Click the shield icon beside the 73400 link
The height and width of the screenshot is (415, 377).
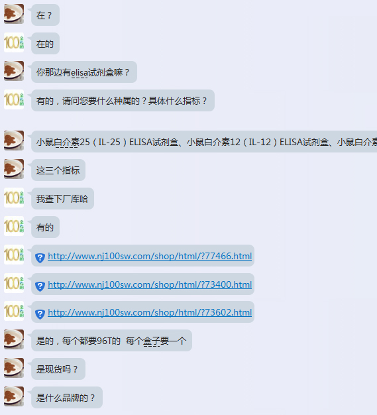(x=40, y=286)
